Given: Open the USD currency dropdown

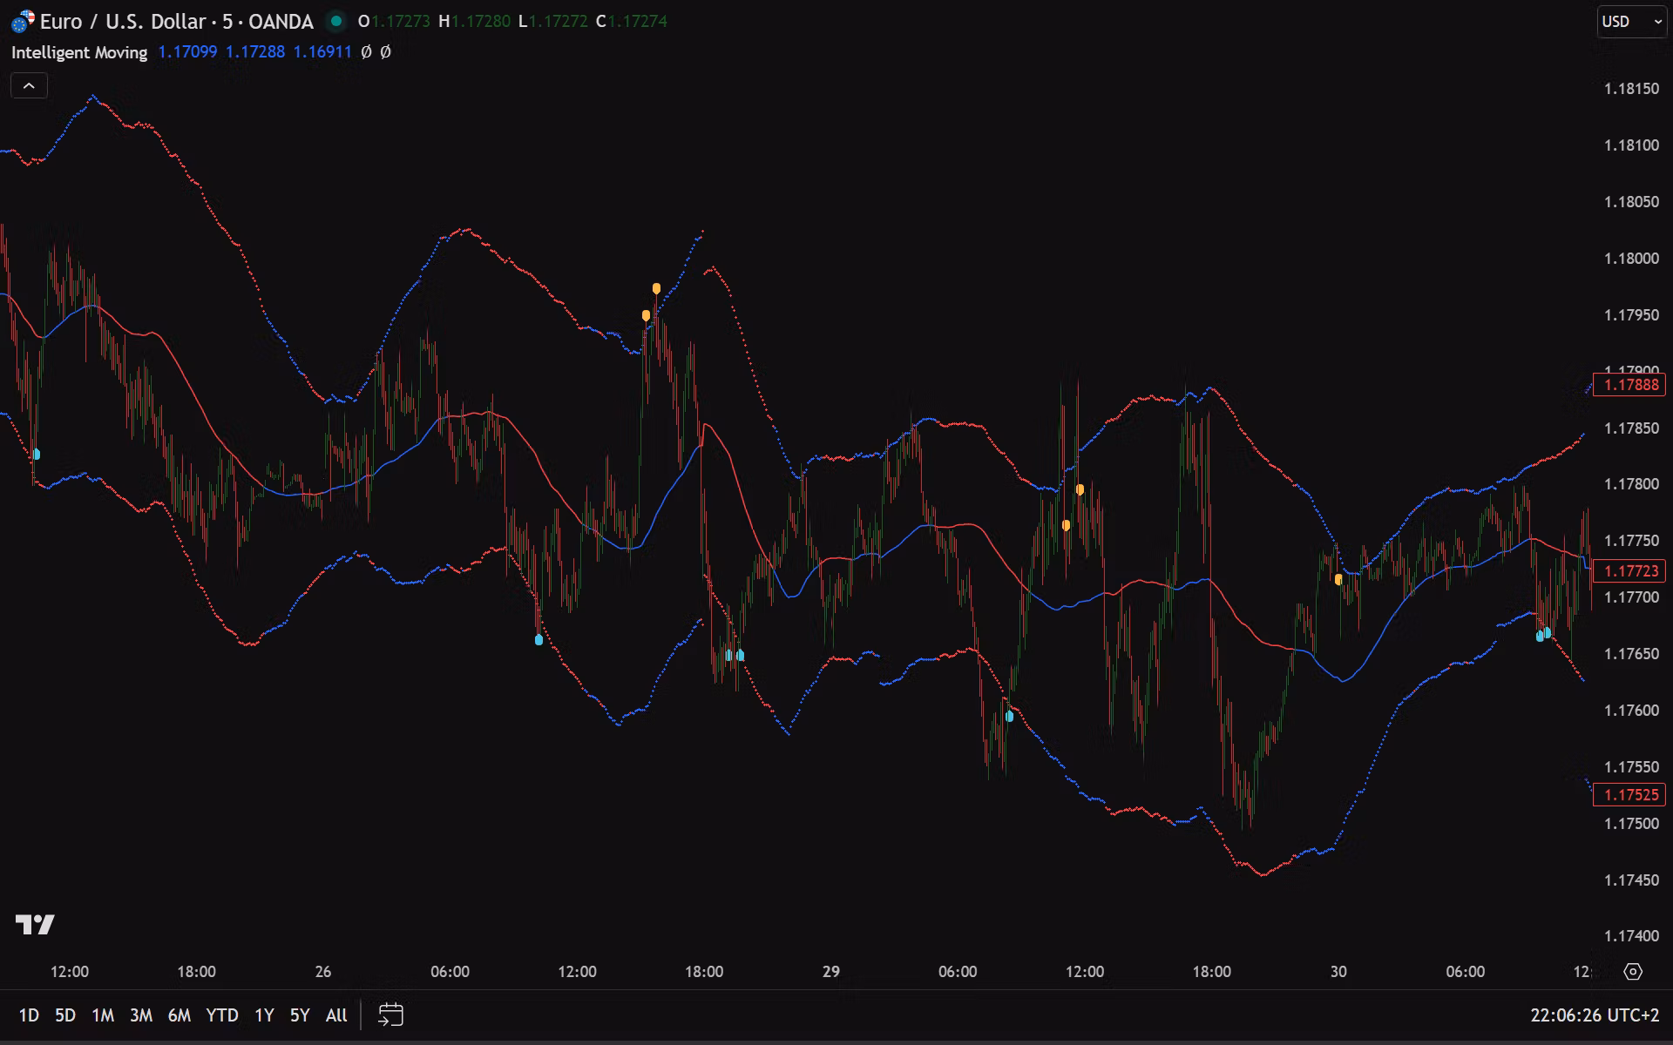Looking at the screenshot, I should tap(1630, 22).
